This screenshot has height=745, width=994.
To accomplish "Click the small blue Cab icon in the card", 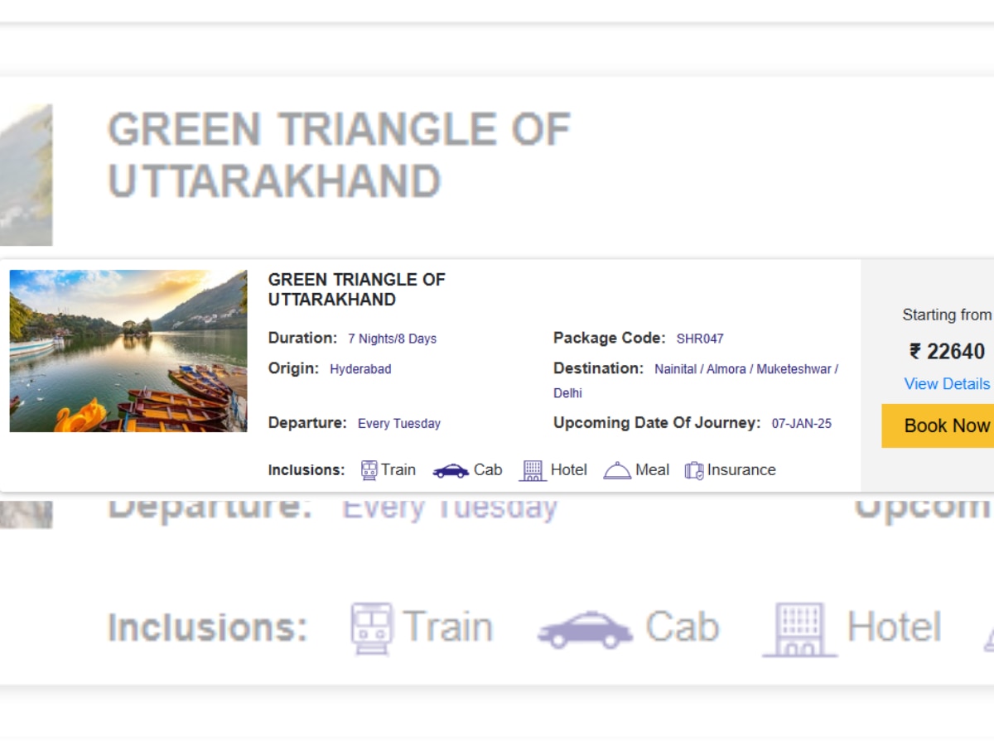I will (451, 470).
